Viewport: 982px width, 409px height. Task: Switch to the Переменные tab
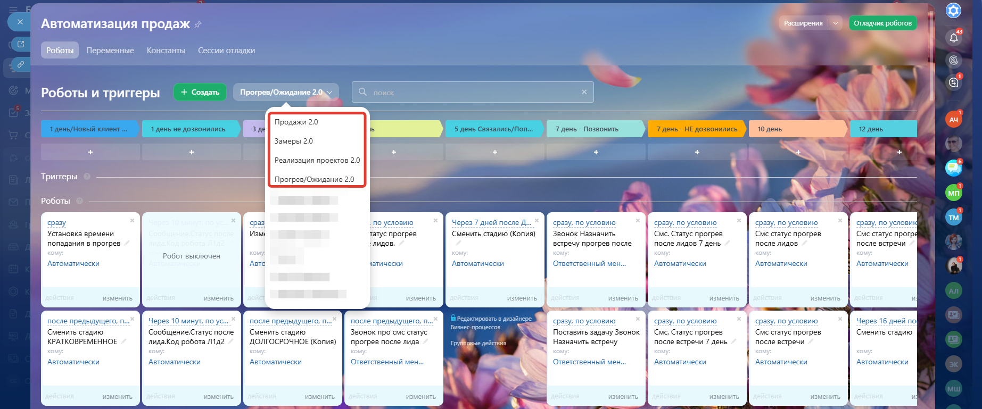point(110,51)
